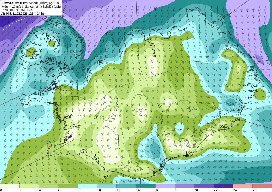The height and width of the screenshot is (192, 272).
Task: Click the legend scale label "14"
Action: click(138, 190)
